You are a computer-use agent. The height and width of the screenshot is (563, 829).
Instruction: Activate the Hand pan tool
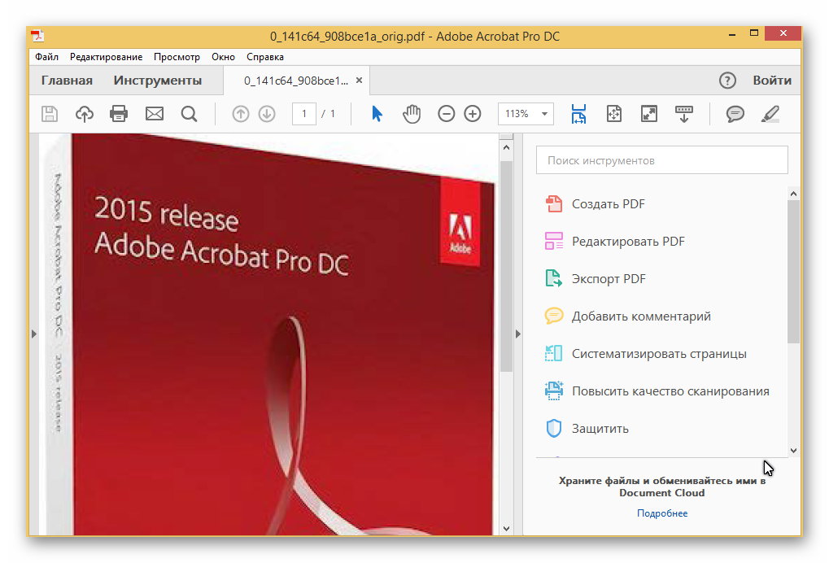coord(412,114)
